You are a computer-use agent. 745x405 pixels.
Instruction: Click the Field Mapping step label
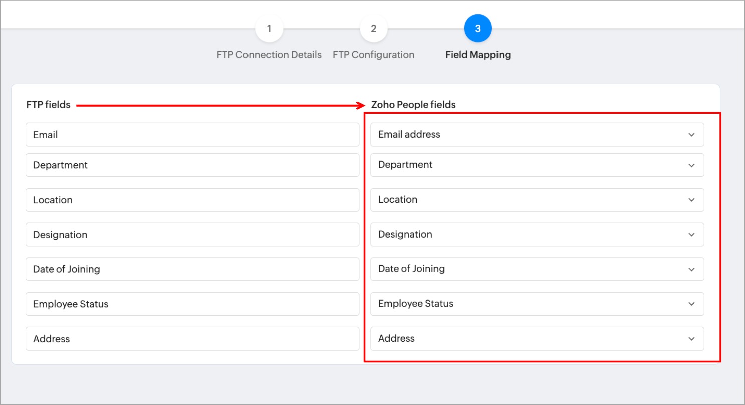click(x=478, y=55)
